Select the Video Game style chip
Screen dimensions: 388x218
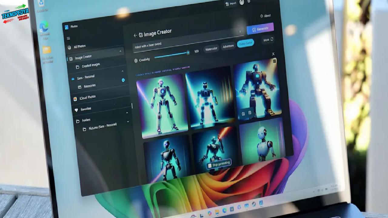point(245,44)
